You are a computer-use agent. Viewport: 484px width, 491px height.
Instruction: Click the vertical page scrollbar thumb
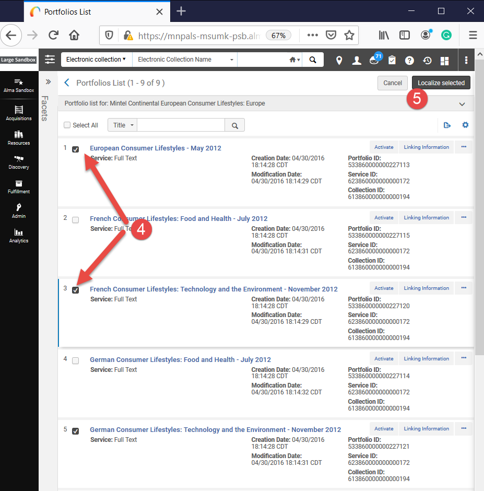[479, 207]
